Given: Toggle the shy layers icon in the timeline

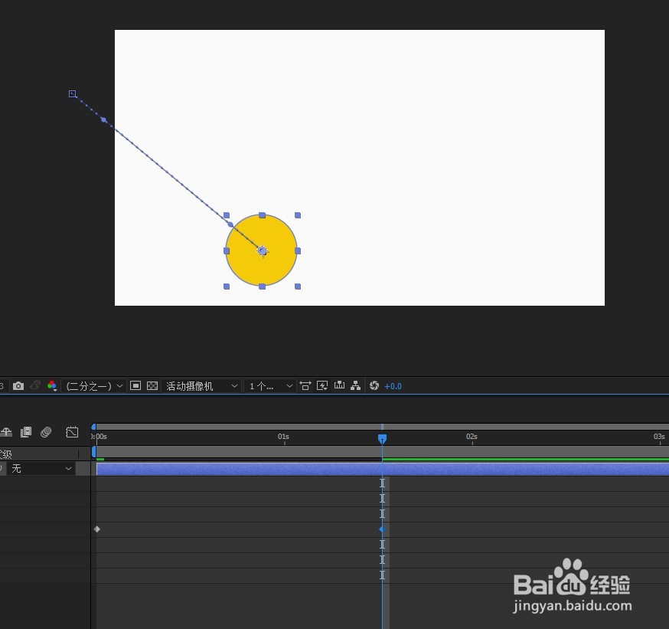Looking at the screenshot, I should [x=6, y=432].
